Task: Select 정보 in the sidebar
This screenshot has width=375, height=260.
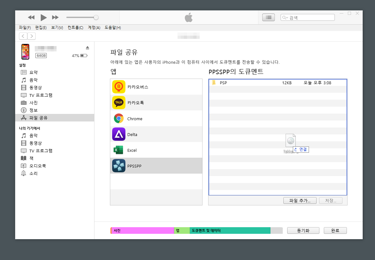Action: coord(55,110)
